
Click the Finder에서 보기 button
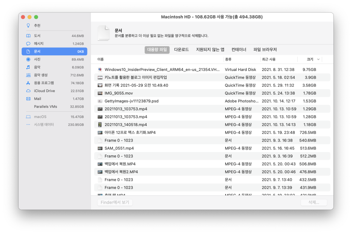tap(115, 202)
